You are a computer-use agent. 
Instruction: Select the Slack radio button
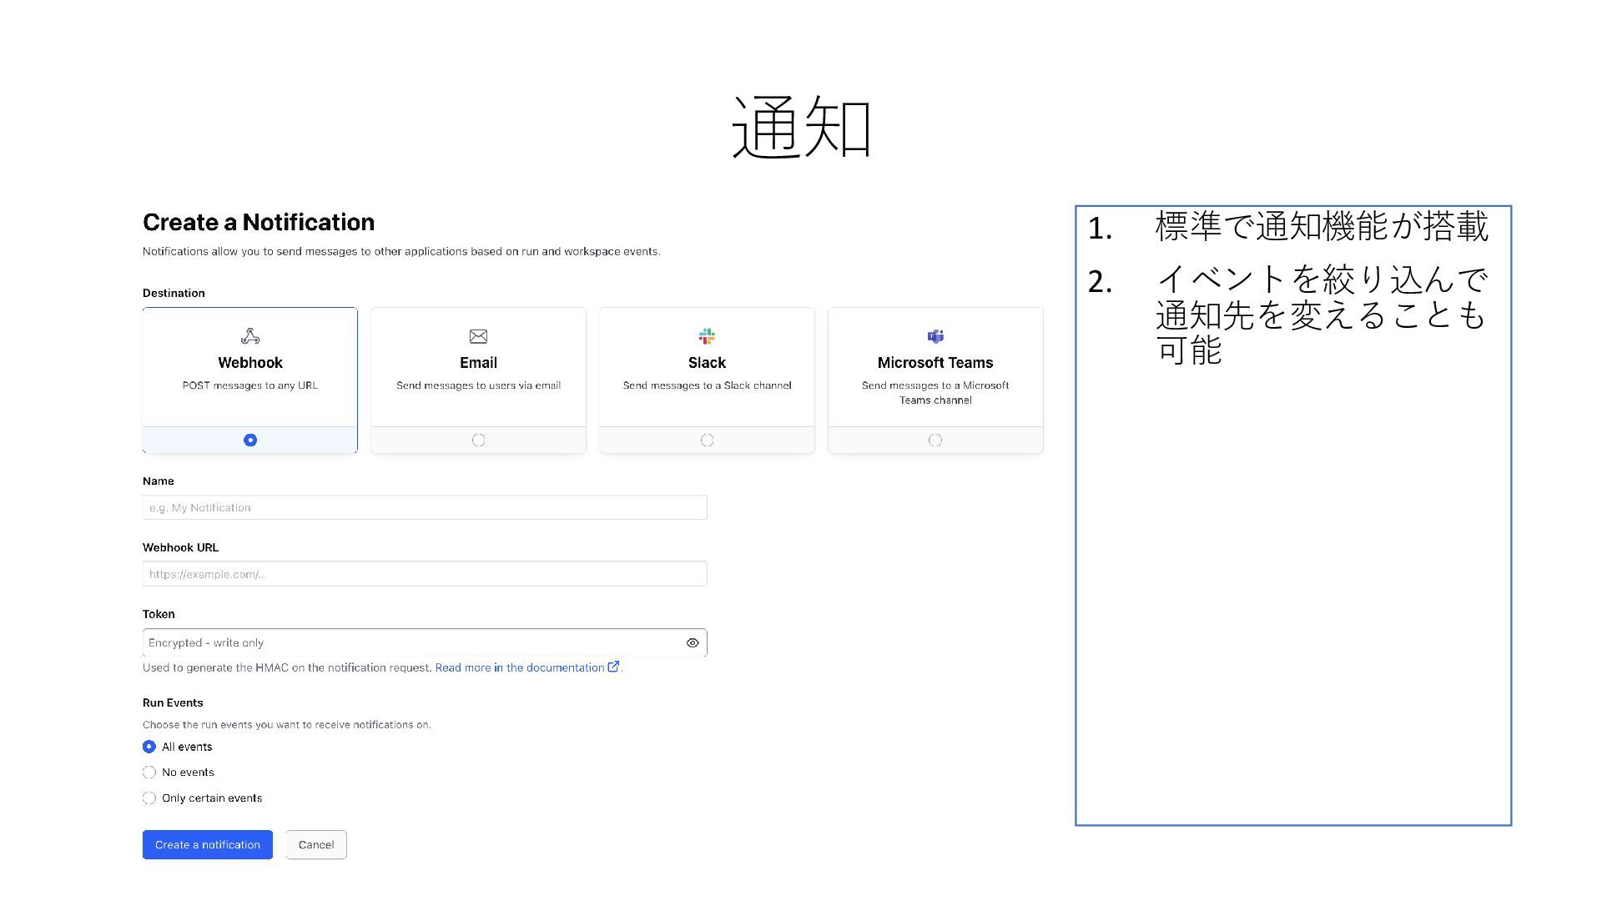point(707,440)
